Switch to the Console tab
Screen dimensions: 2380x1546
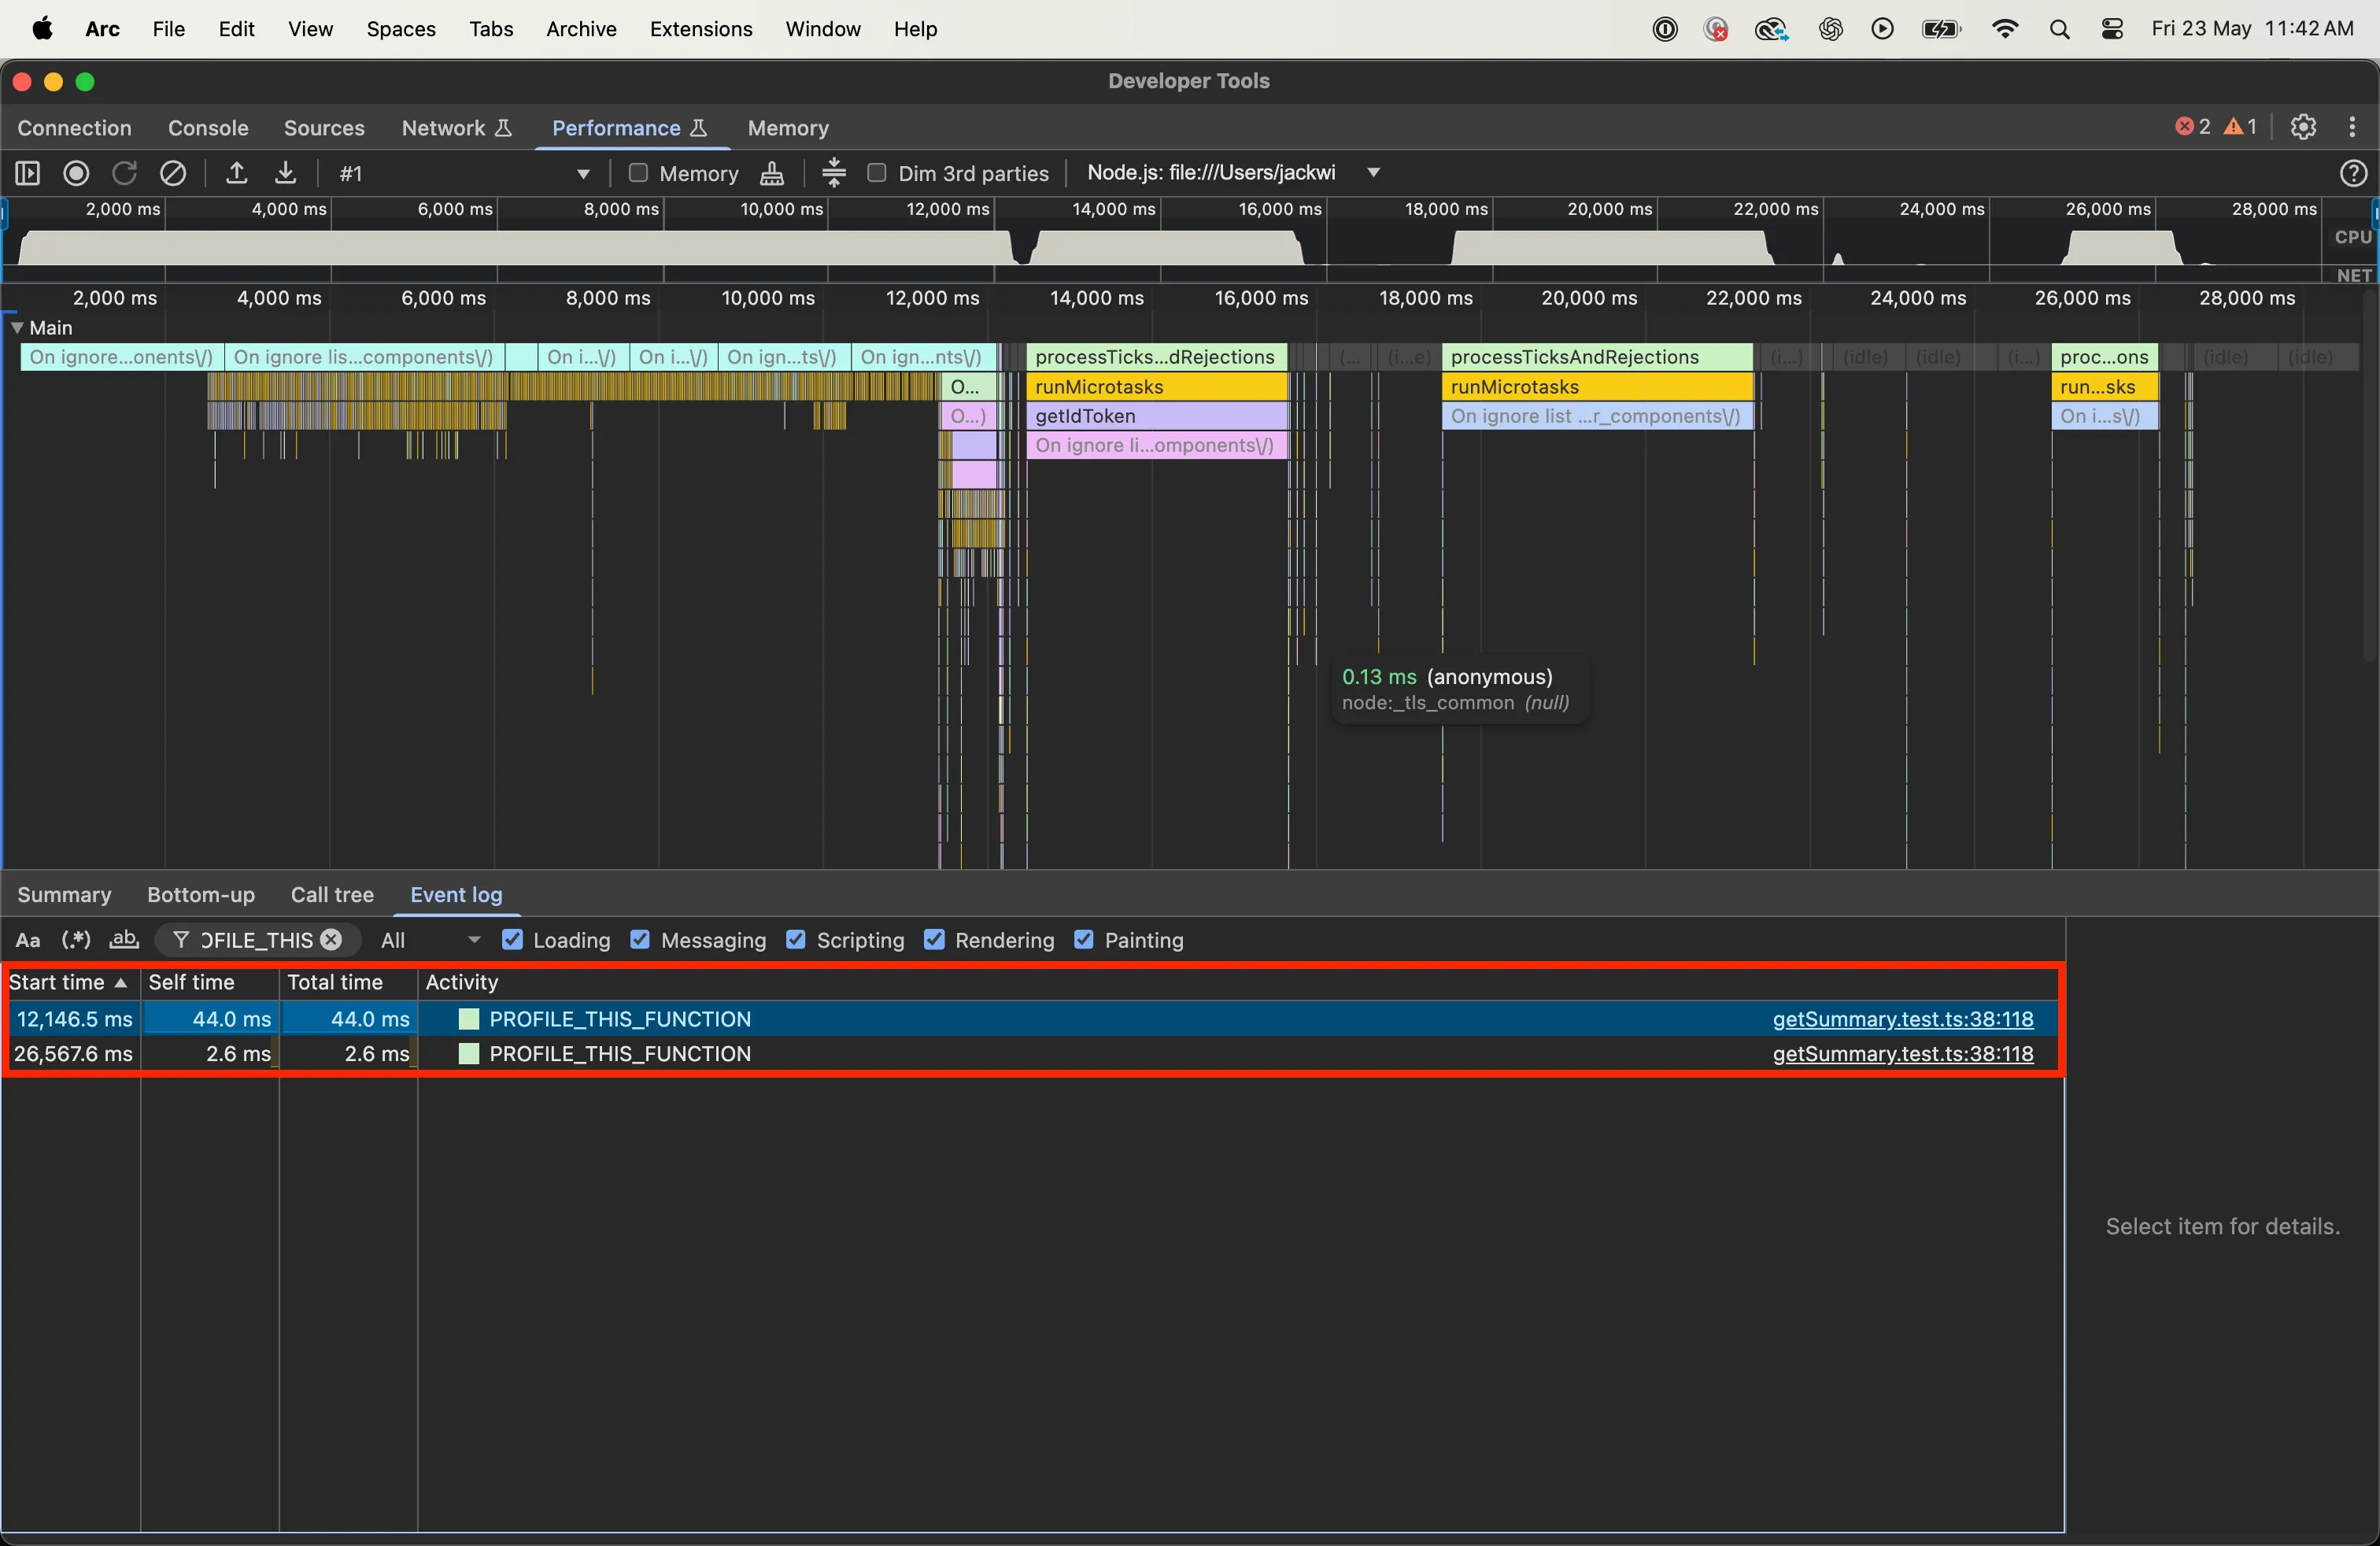pyautogui.click(x=208, y=128)
